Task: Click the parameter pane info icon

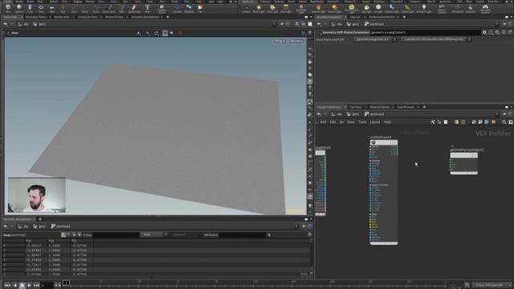Action: (x=504, y=32)
